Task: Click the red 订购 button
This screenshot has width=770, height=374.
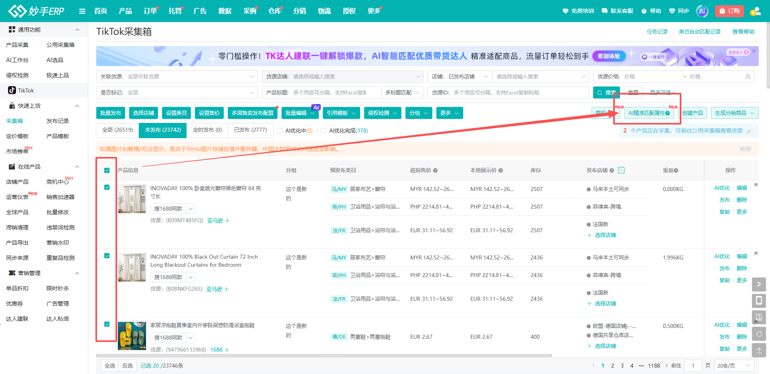Action: point(729,11)
